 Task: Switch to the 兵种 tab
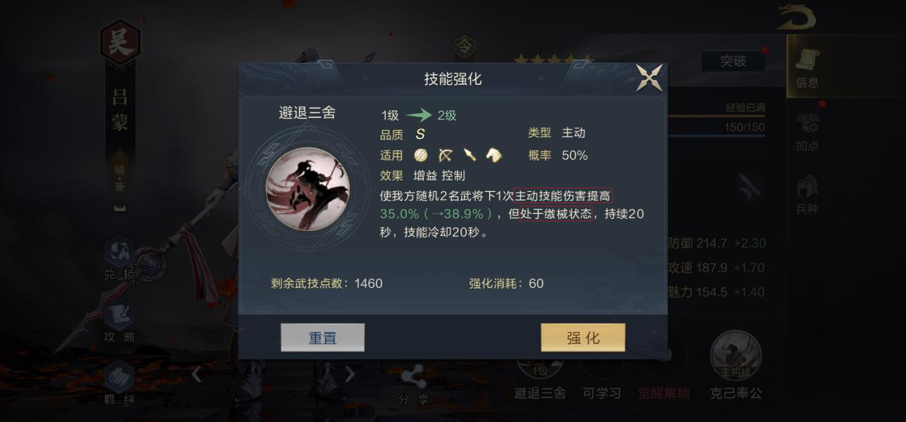[x=807, y=195]
